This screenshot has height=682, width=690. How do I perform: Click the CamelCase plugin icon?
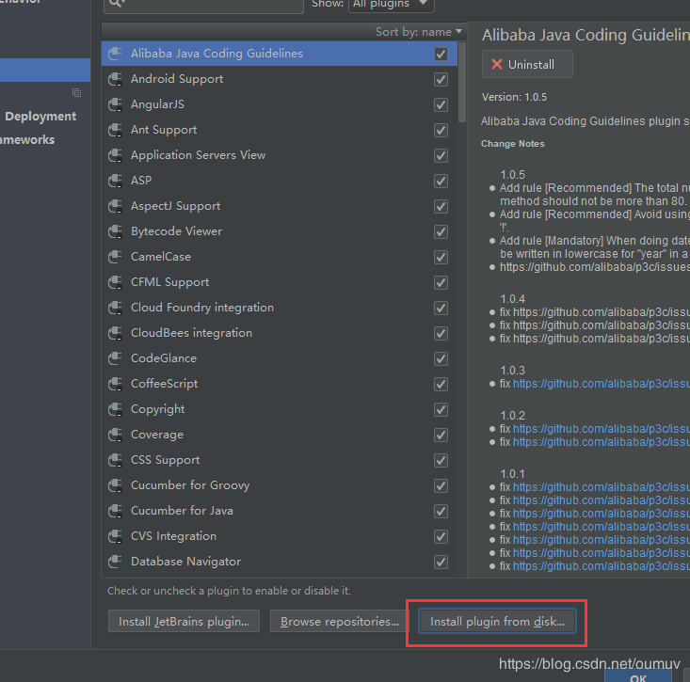tap(115, 257)
